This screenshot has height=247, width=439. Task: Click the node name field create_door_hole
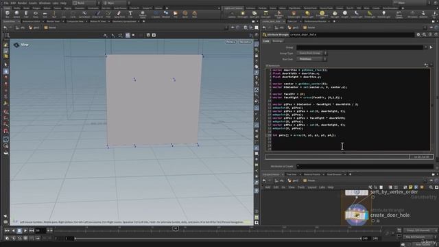(x=351, y=34)
